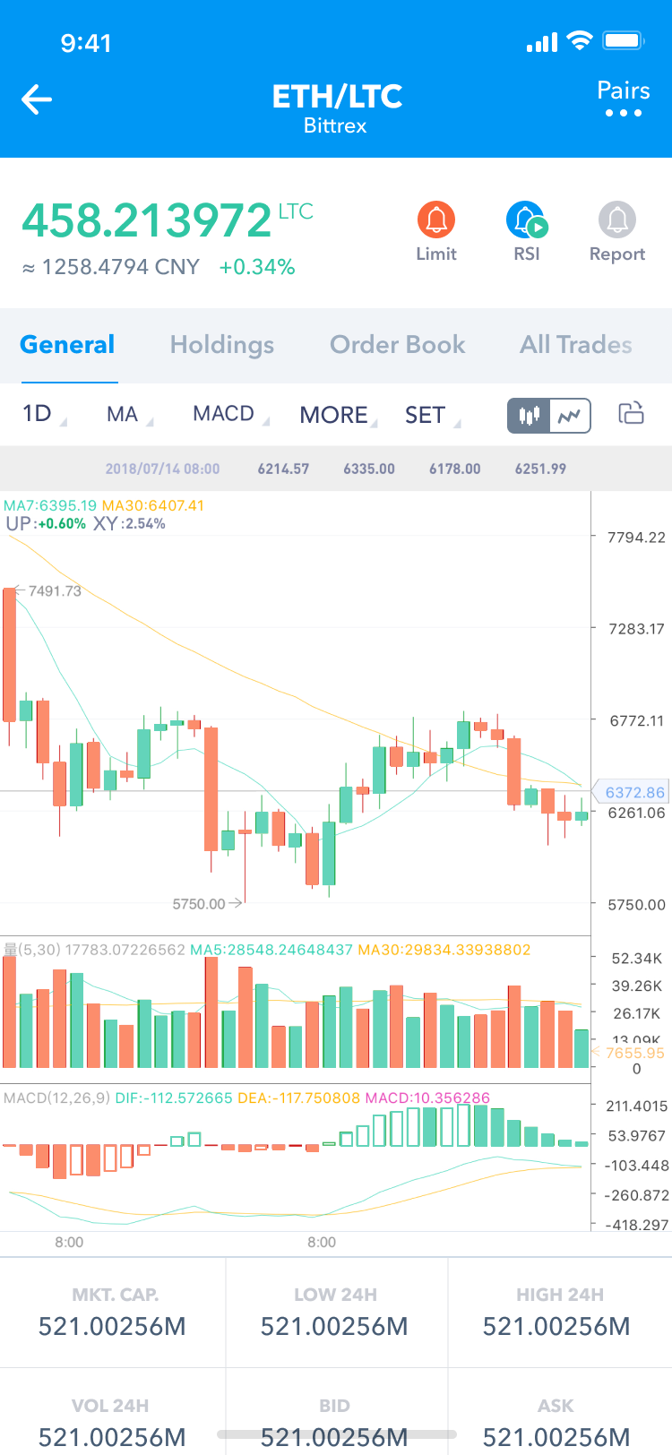Open the Pairs menu with three dots
672x1455 pixels.
click(x=623, y=99)
